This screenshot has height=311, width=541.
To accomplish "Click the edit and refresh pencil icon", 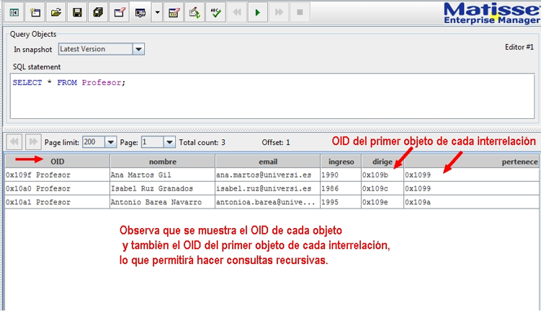I will 195,13.
